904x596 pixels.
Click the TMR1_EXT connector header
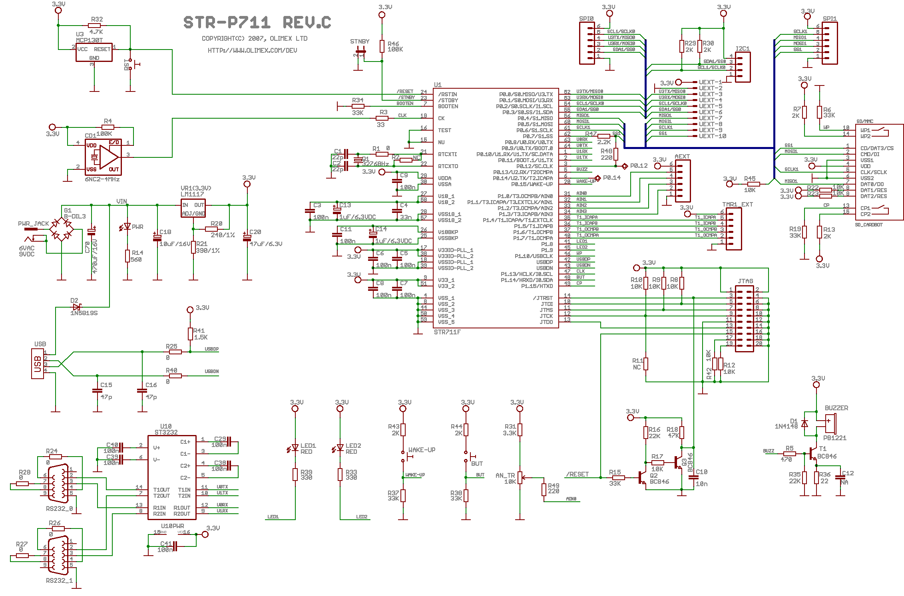point(734,229)
